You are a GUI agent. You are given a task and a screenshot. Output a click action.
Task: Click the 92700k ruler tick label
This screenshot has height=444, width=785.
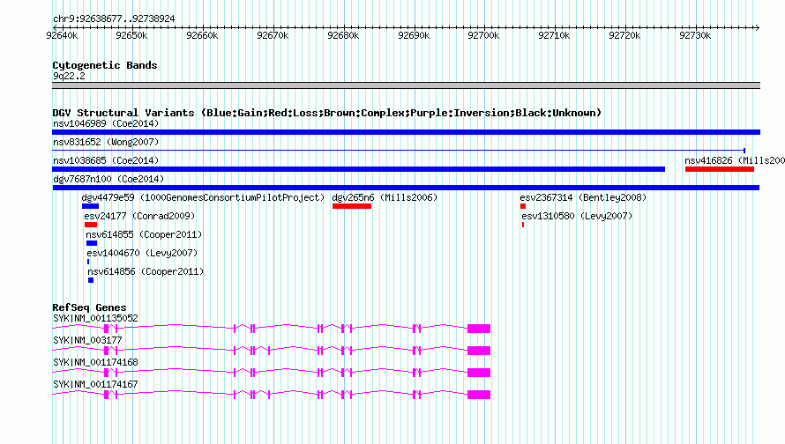point(483,35)
